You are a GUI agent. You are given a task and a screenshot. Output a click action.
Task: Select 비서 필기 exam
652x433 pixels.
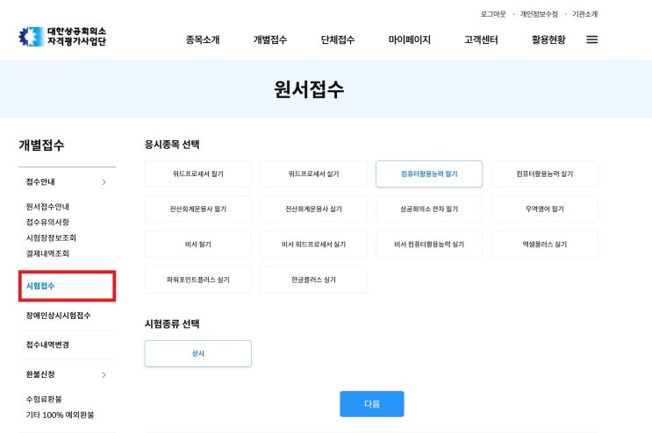tap(198, 244)
